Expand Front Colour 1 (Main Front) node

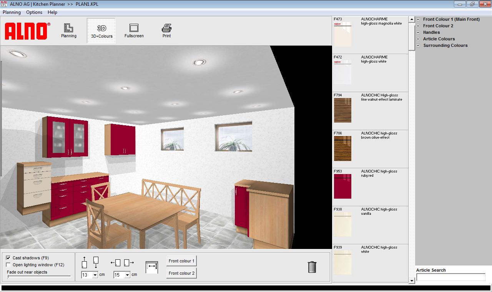tap(418, 19)
